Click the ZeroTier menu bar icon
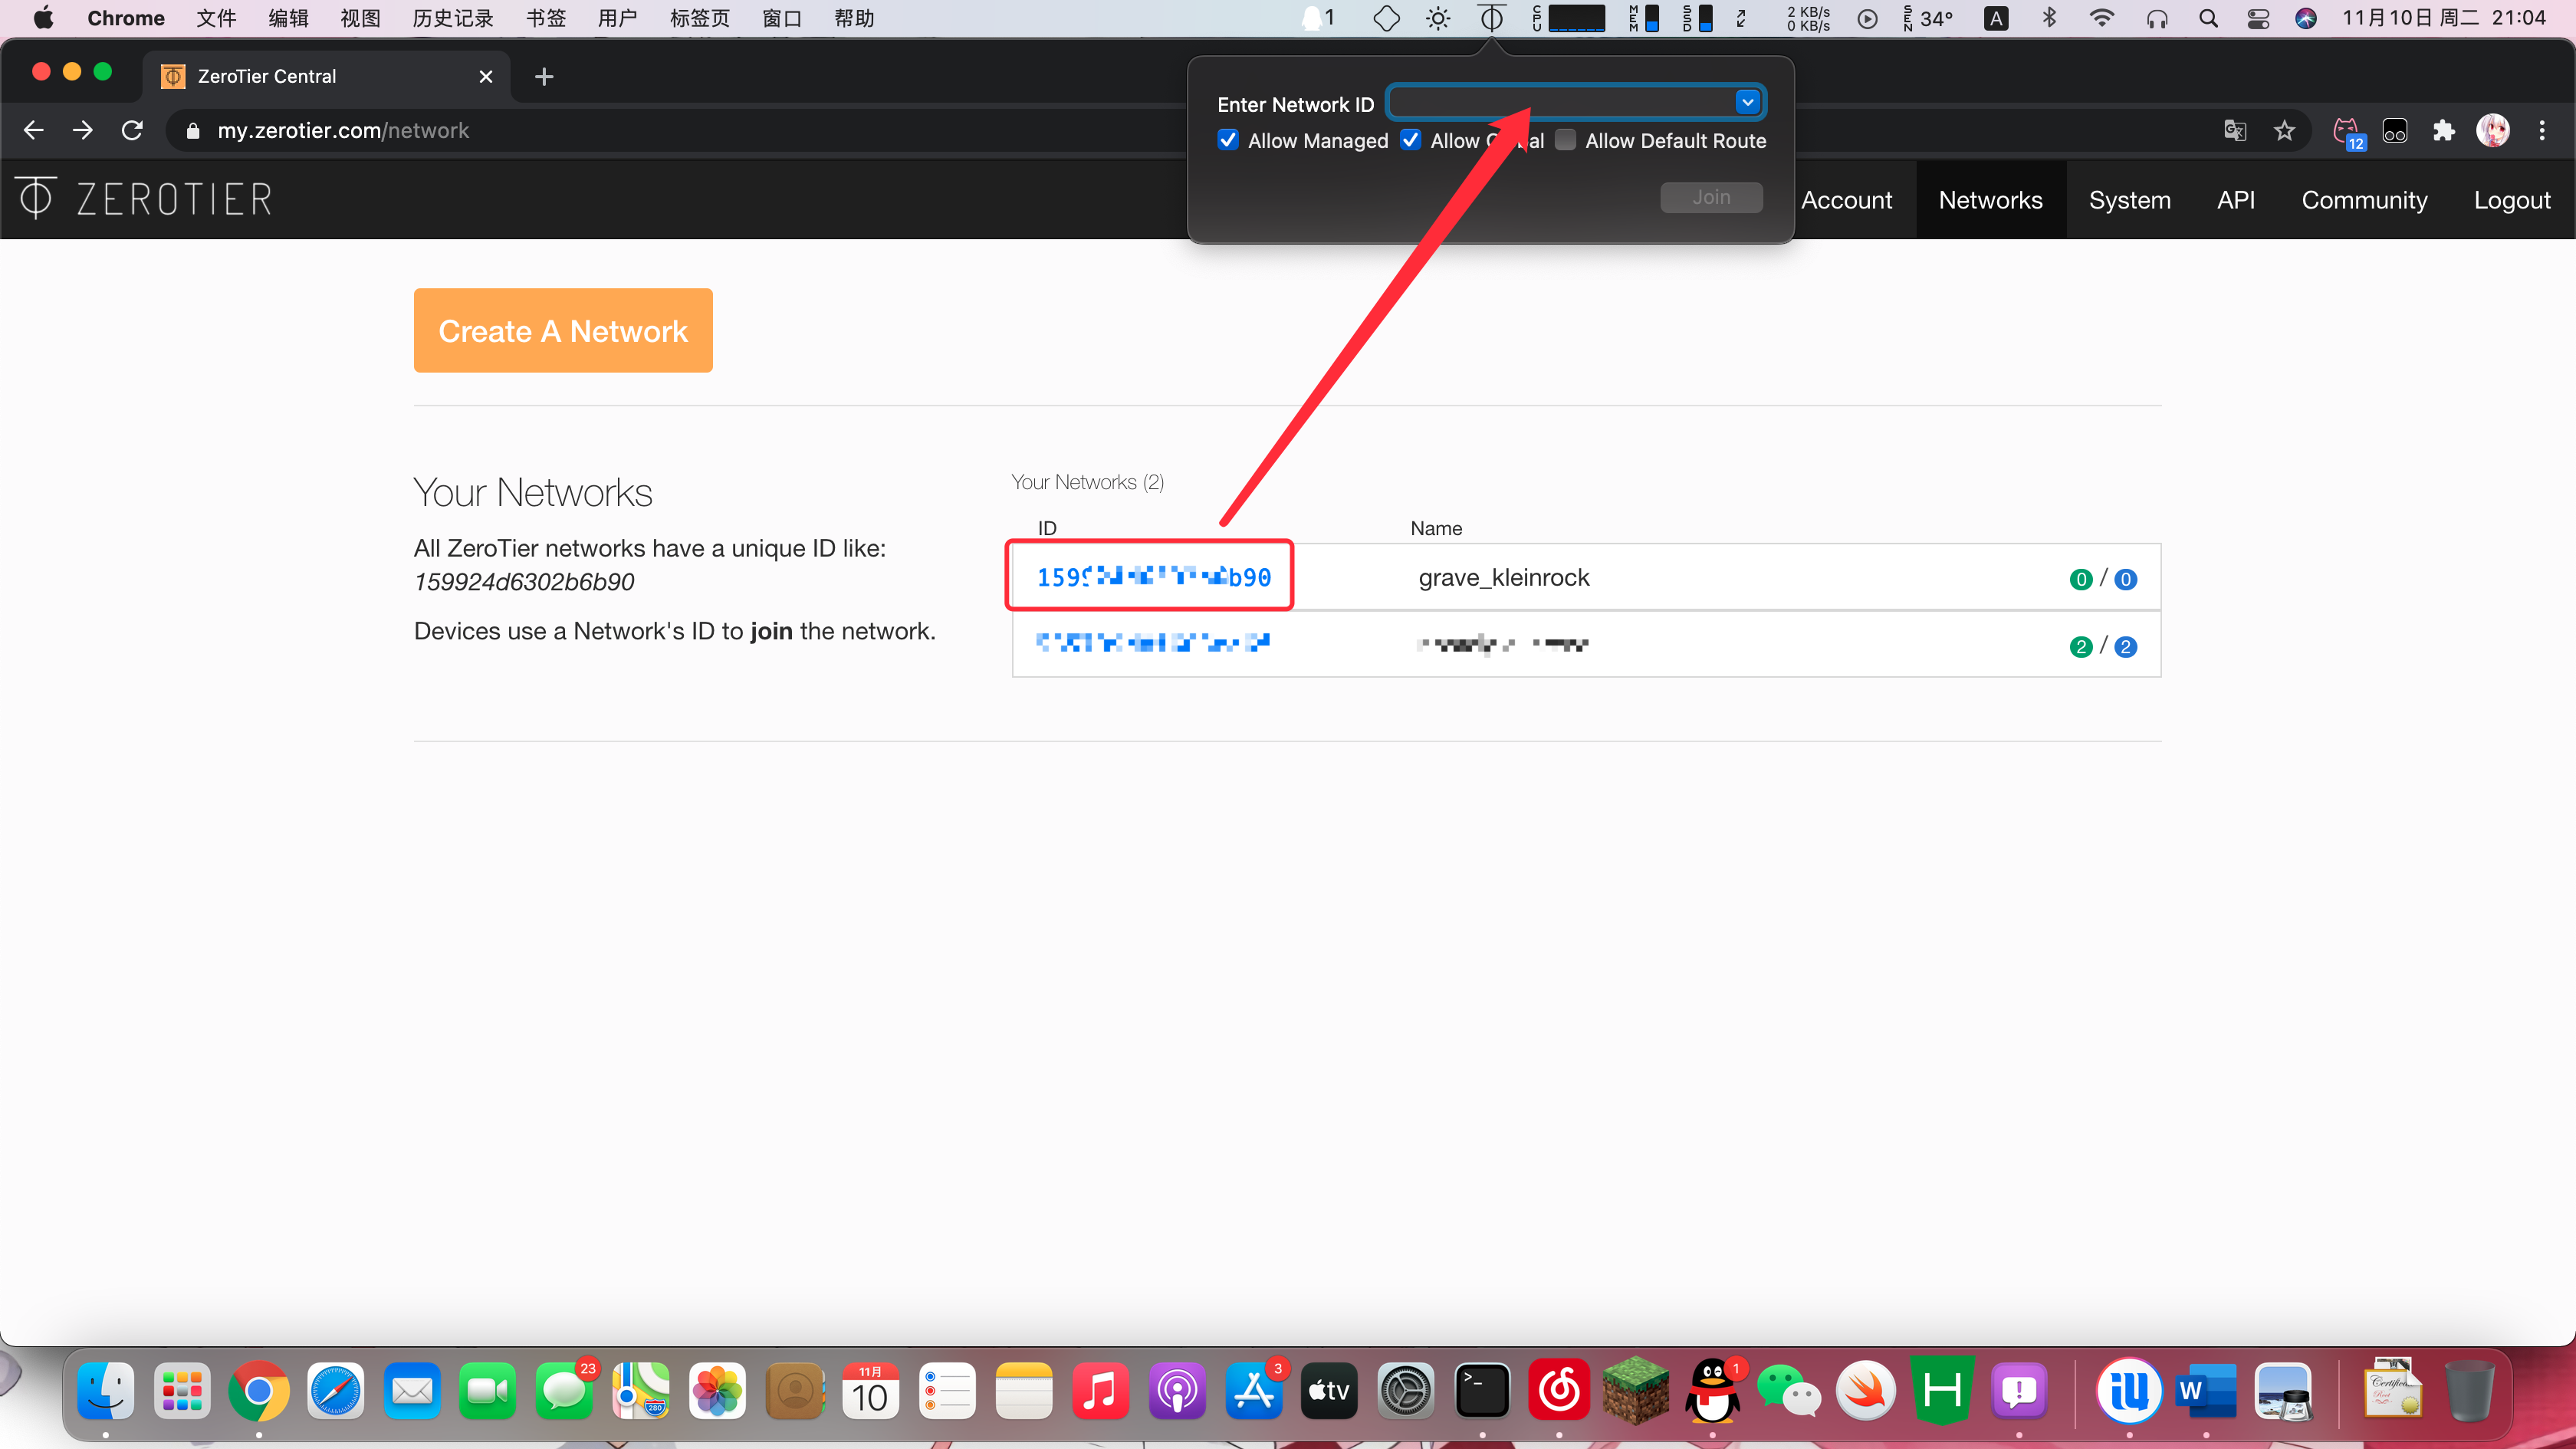The image size is (2576, 1449). tap(1491, 18)
